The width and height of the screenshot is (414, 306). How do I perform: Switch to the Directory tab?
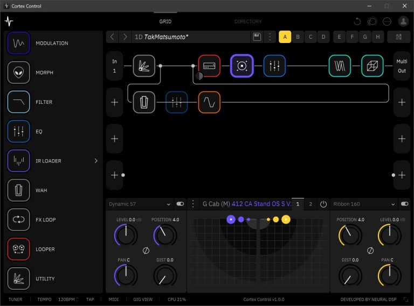[248, 22]
